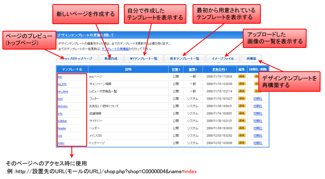This screenshot has height=179, width=325.
Task: Click 初期化 for the info template
Action: click(x=258, y=113)
